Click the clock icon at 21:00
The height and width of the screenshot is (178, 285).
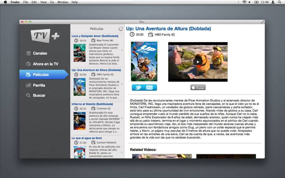(76, 143)
